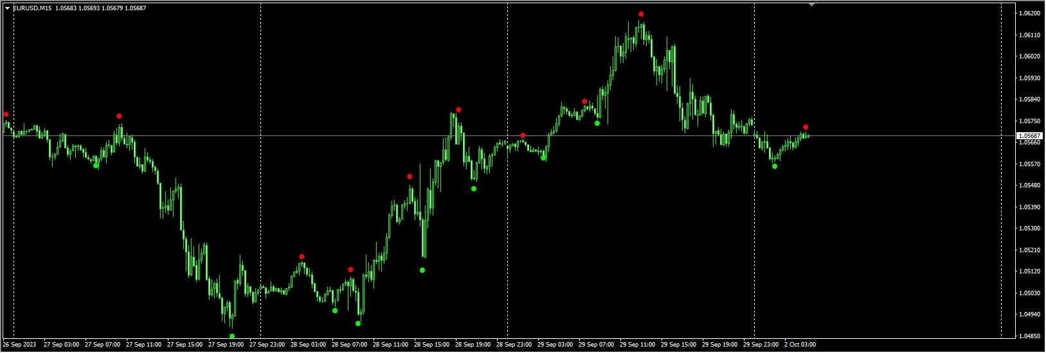Click the 28 Sep 03:00 time label
1046x353 pixels.
pyautogui.click(x=308, y=345)
